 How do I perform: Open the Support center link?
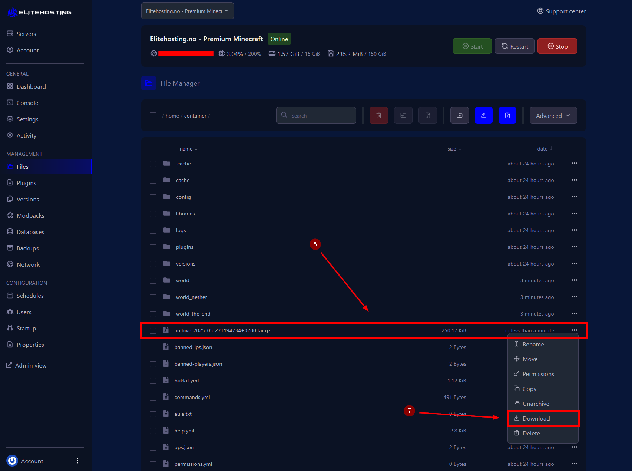pos(562,11)
